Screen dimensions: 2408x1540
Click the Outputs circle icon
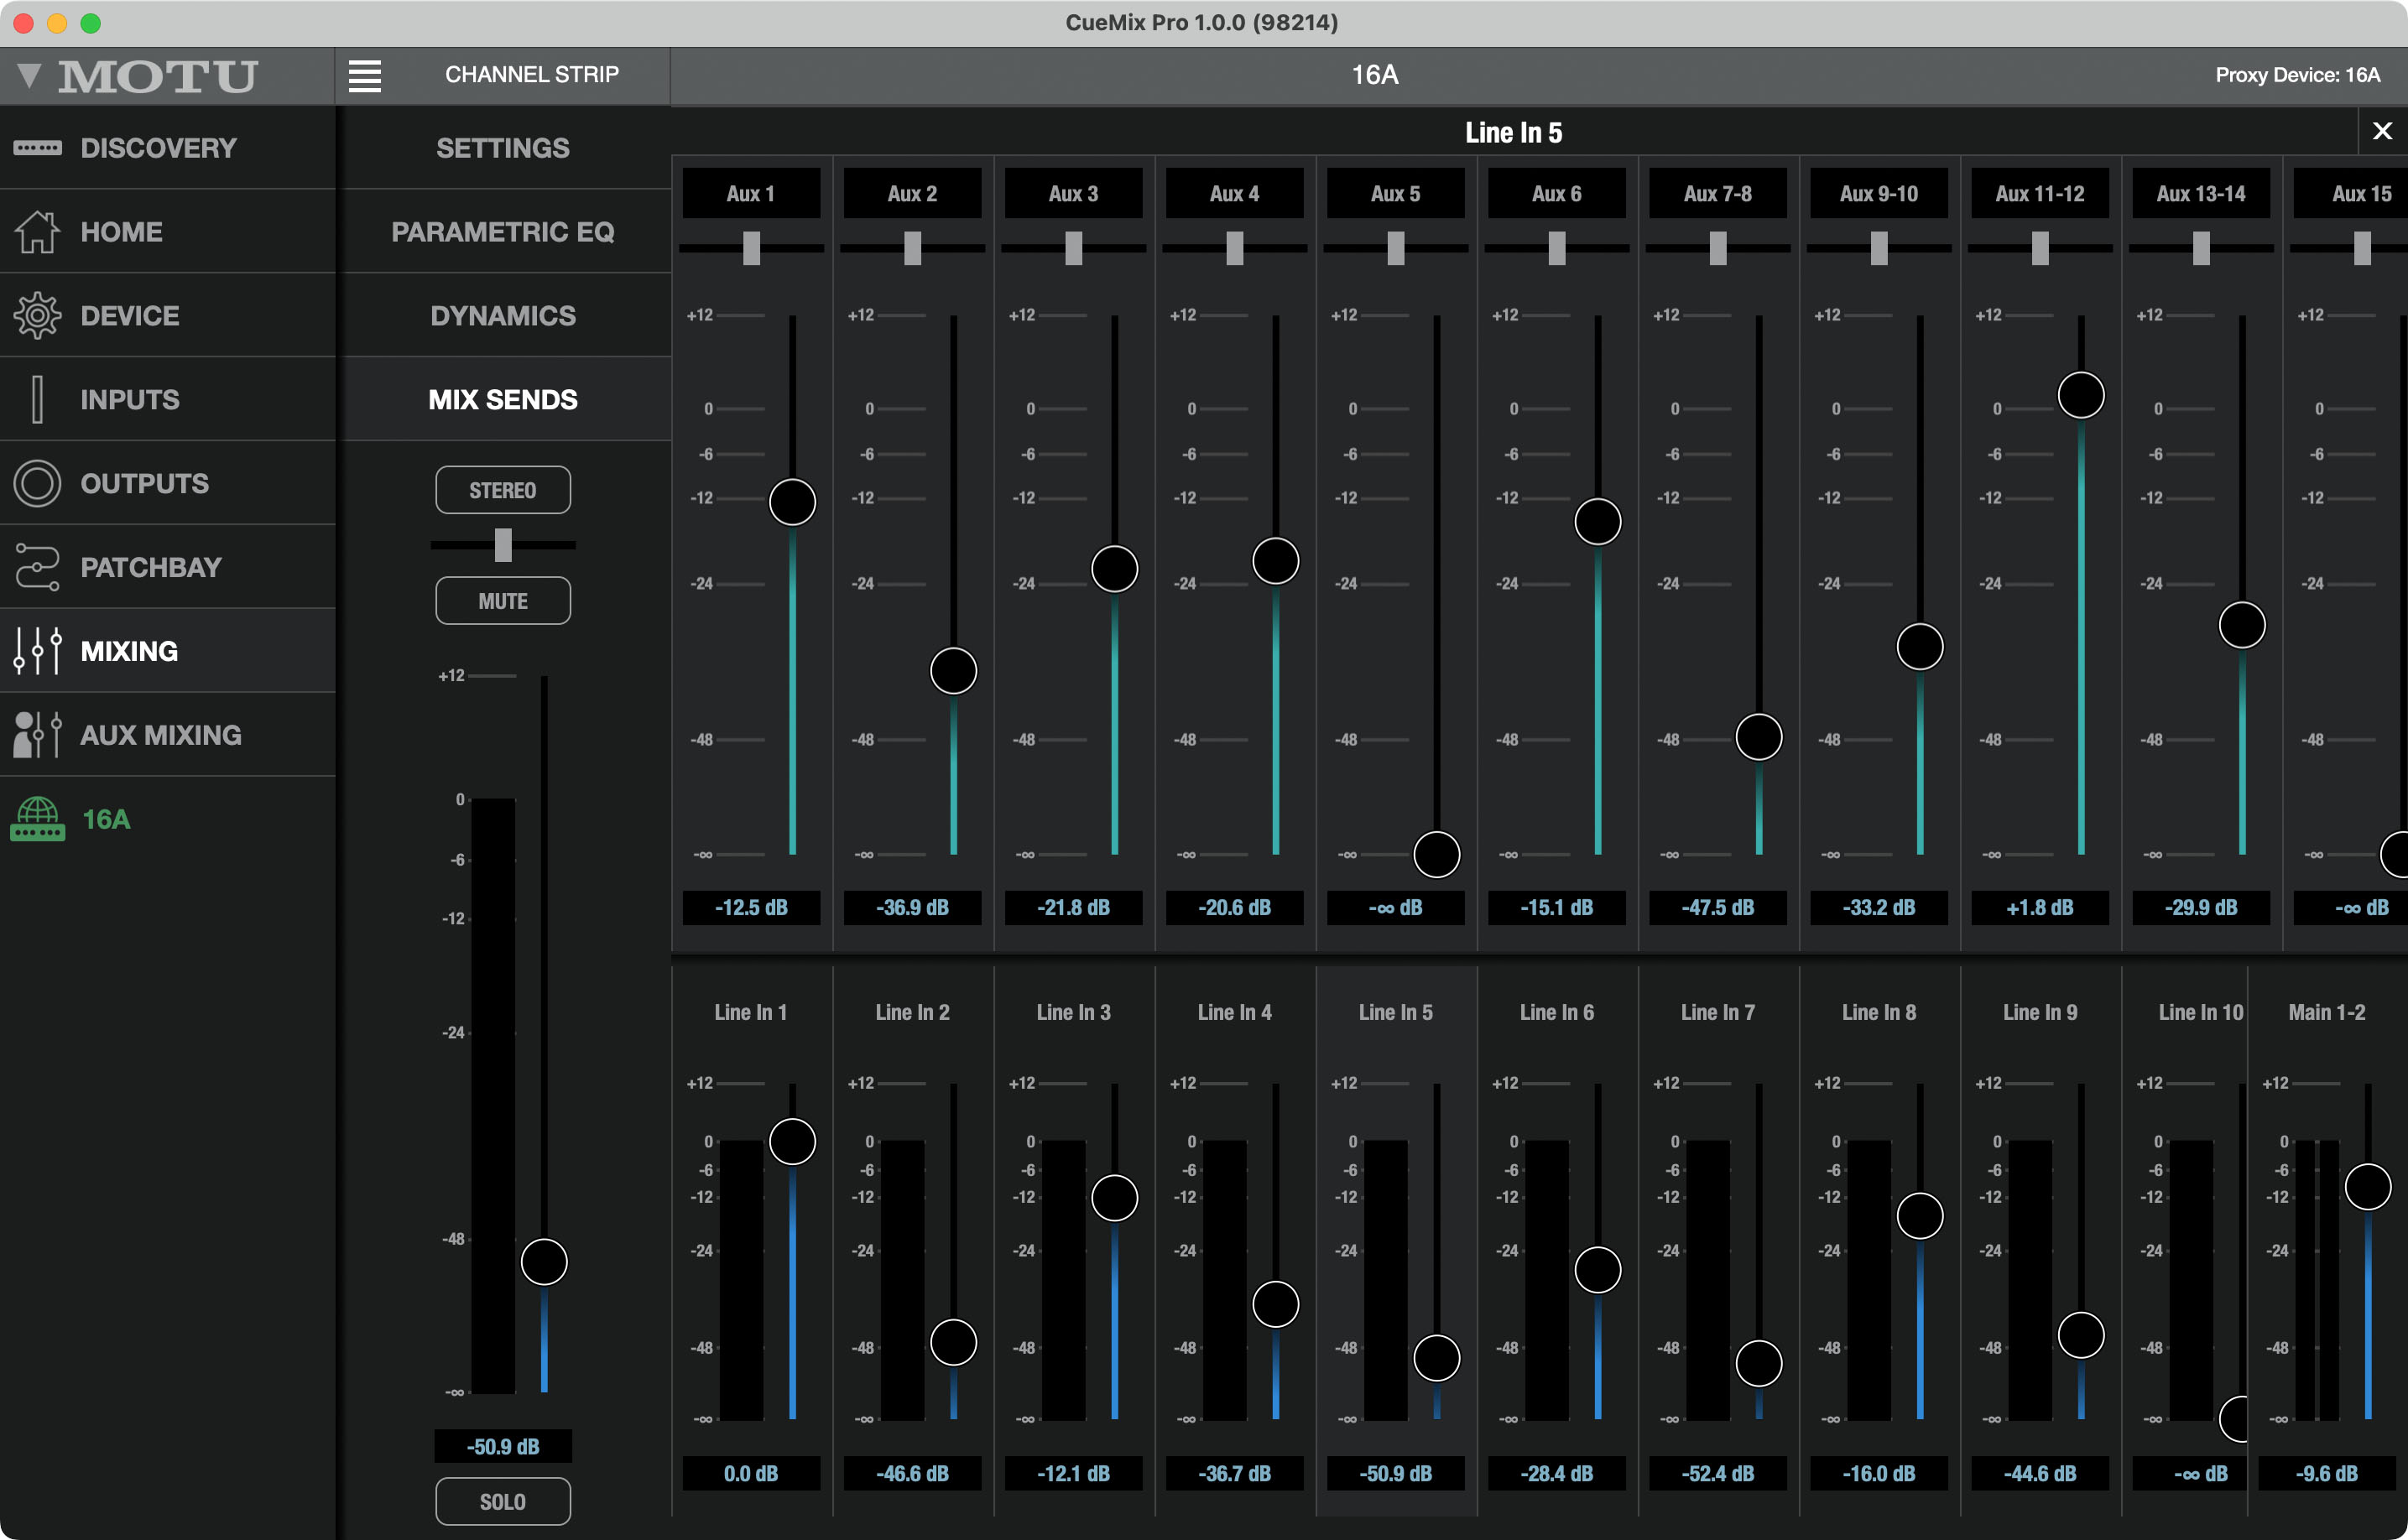coord(37,484)
